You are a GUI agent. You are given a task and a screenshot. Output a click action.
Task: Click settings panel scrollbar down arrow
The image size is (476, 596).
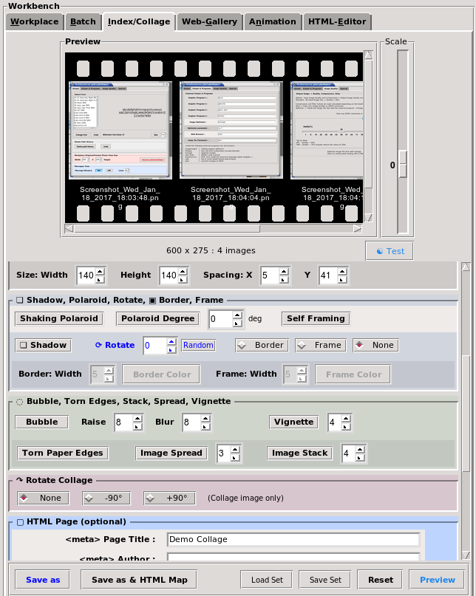coord(466,555)
